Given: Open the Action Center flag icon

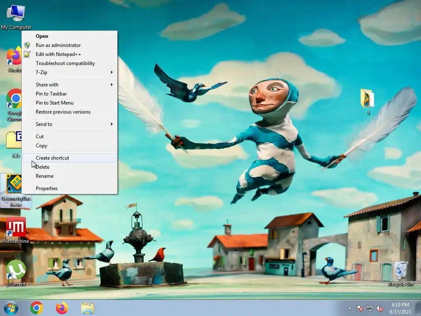Looking at the screenshot, I should 359,308.
